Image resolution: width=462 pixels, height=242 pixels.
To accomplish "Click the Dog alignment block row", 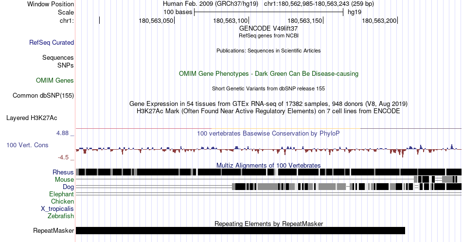I will [x=347, y=187].
